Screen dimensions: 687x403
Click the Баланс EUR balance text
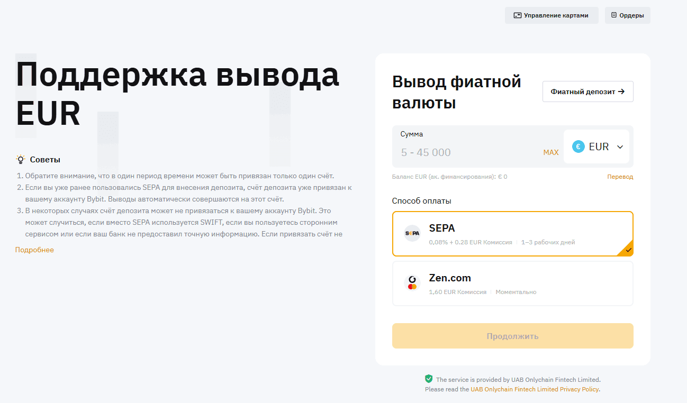point(449,177)
